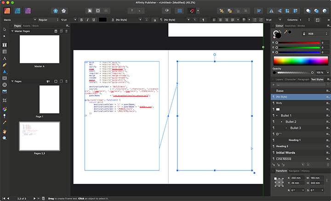Switch to the Navigator tab
The width and height of the screenshot is (331, 201).
point(294,171)
